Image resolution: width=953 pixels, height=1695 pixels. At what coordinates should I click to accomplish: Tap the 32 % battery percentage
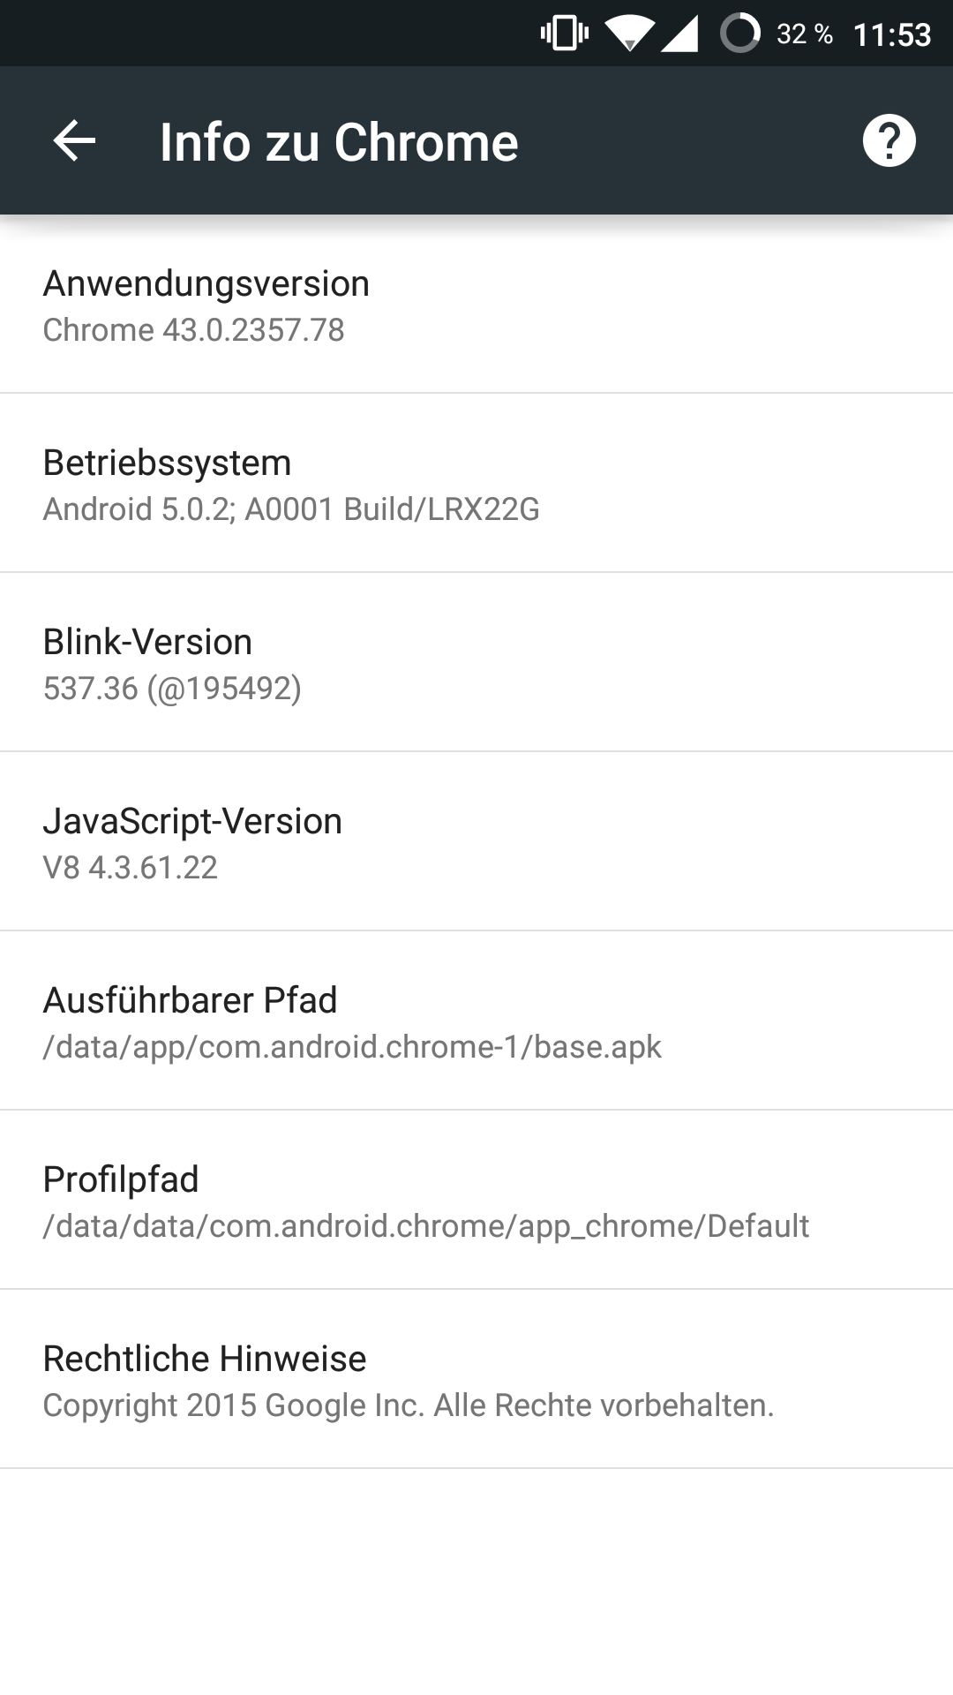tap(805, 34)
